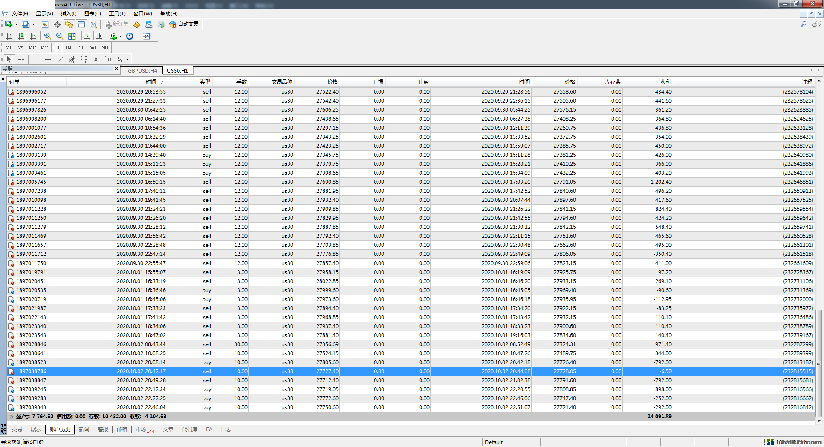This screenshot has height=447, width=824.
Task: Switch chart to candlesticks
Action: tap(21, 36)
